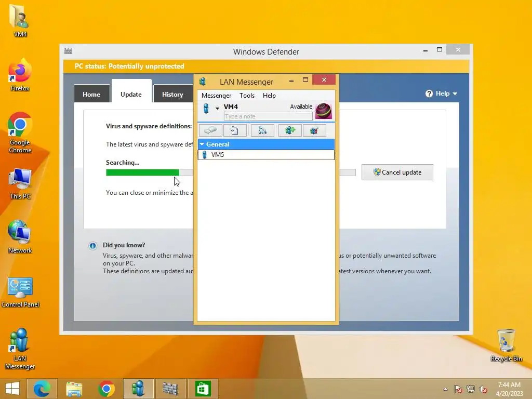
Task: Minimize the LAN Messenger window
Action: click(291, 81)
